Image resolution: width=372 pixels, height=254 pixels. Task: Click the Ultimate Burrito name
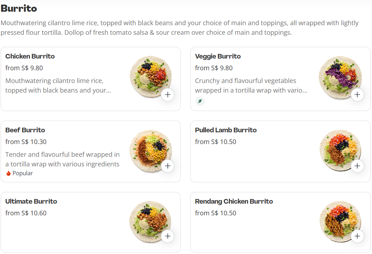pos(31,201)
